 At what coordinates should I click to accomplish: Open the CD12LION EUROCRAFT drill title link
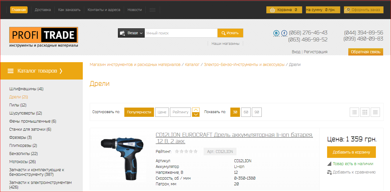click(x=234, y=138)
